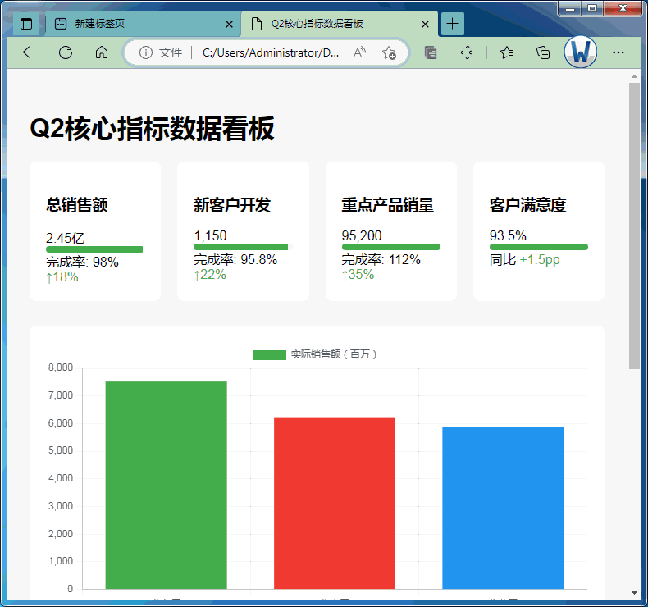
Task: Click the scrollbar up arrow
Action: [634, 76]
